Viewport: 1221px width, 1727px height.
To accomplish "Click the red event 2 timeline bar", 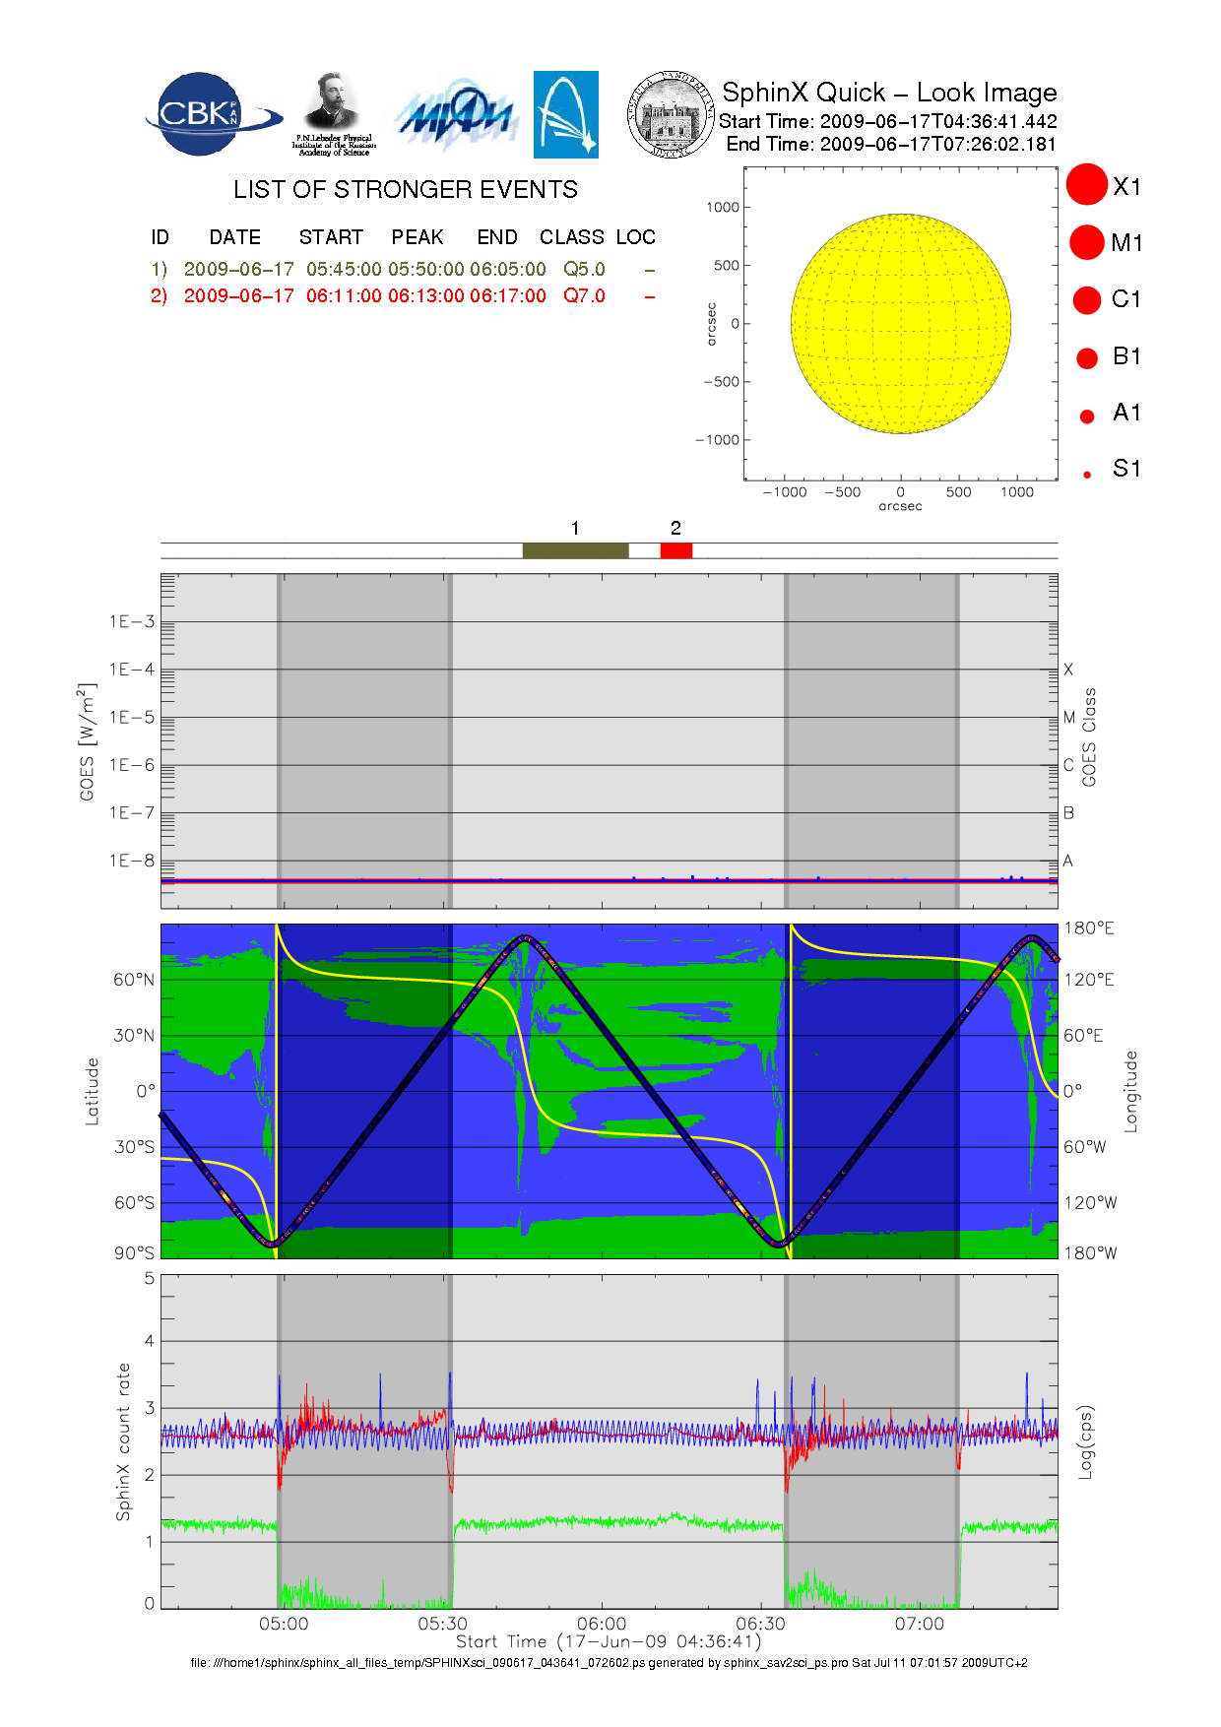I will coord(675,550).
